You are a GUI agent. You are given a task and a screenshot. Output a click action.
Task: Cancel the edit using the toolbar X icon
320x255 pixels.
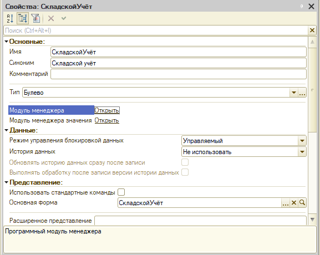[51, 18]
